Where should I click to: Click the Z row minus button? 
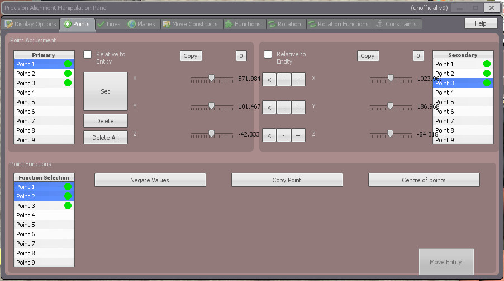pyautogui.click(x=283, y=135)
